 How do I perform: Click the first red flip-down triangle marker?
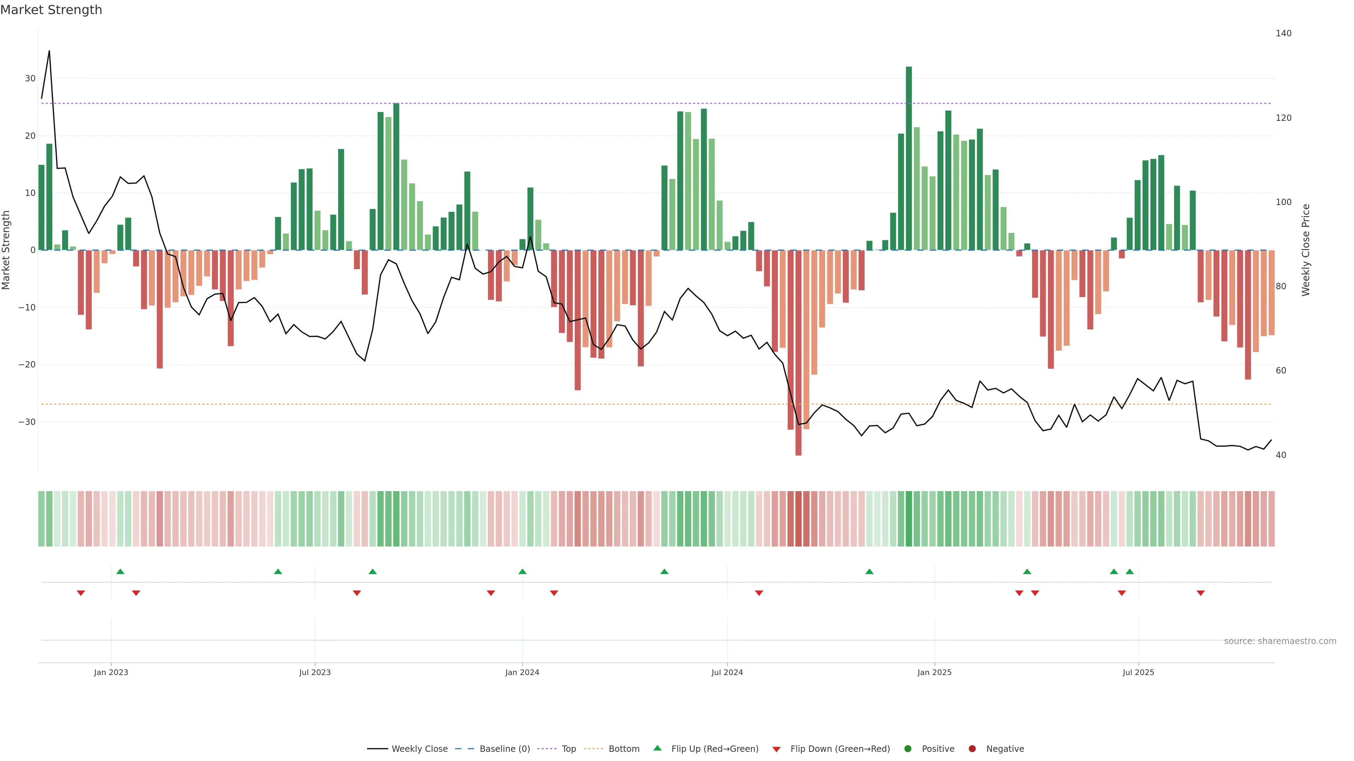tap(81, 593)
